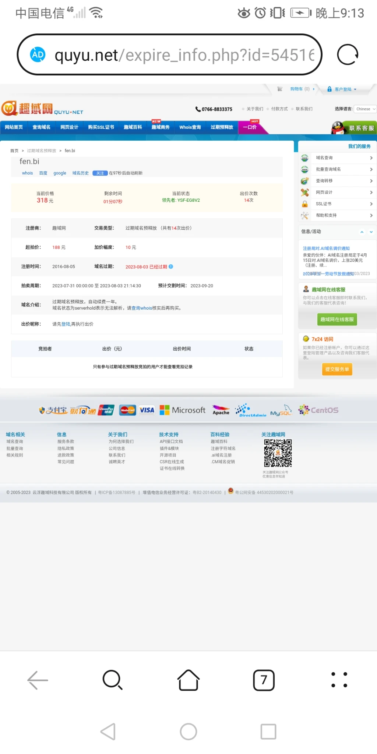Click the blue info icon beside expiry date
This screenshot has width=377, height=754.
point(171,267)
